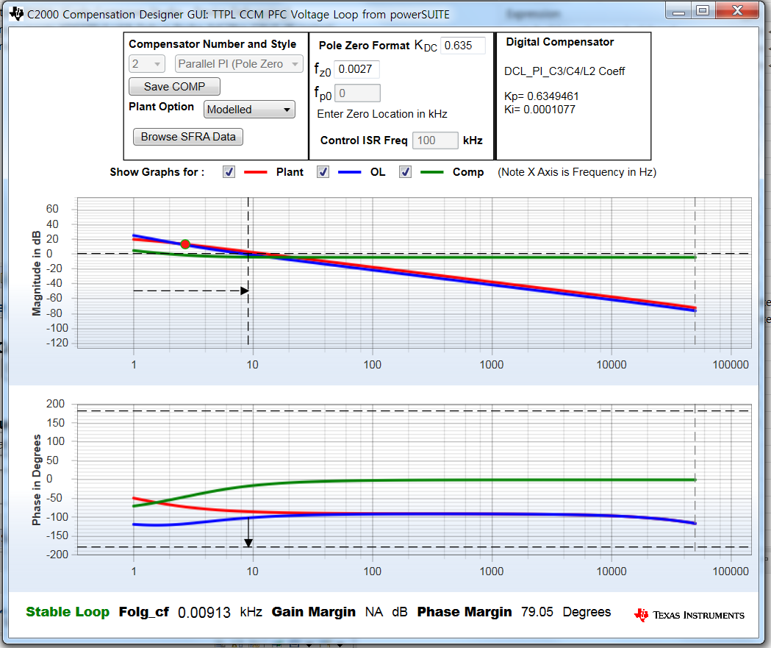This screenshot has width=771, height=648.
Task: Click the Kdc input field
Action: (462, 46)
